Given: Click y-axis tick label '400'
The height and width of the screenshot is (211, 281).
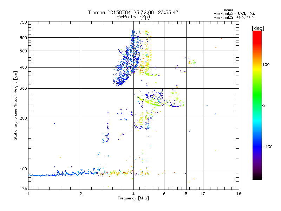Looking at the screenshot, I should 23,68.
